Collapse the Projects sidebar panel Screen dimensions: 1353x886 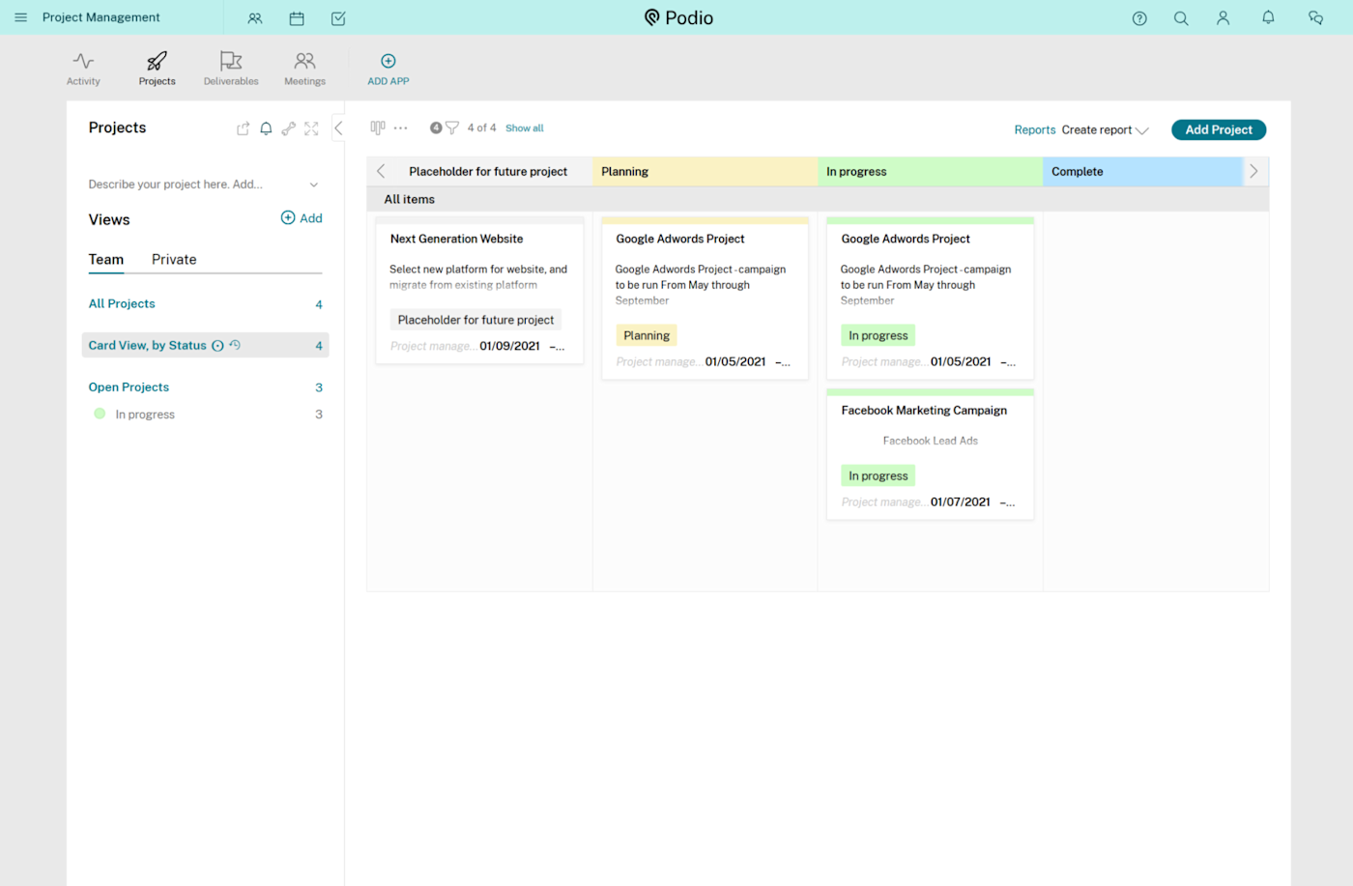pos(338,128)
